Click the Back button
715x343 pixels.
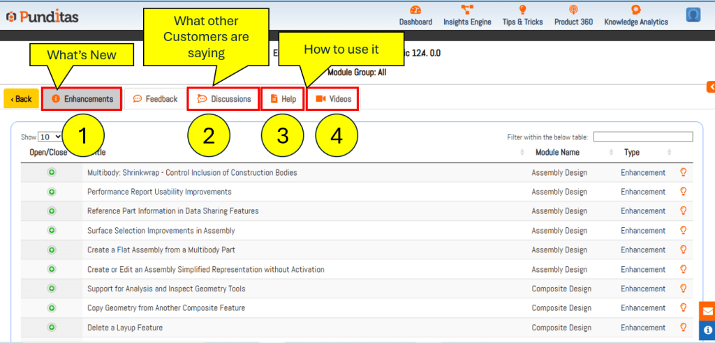21,99
